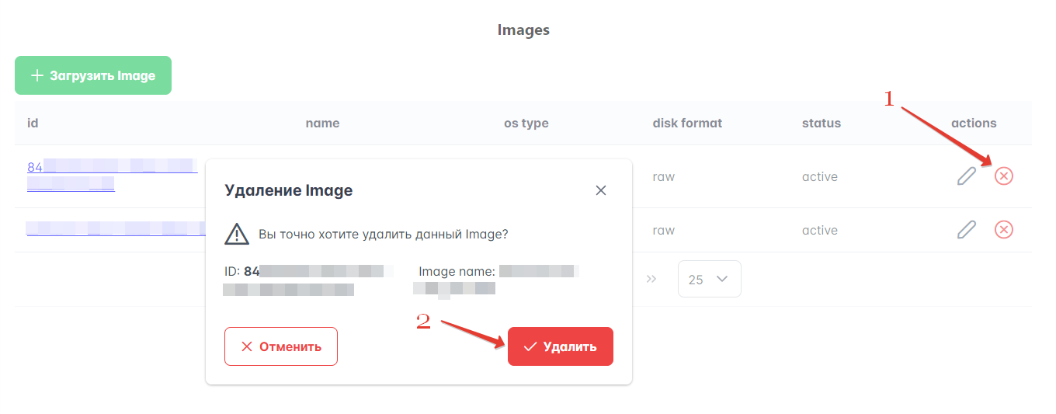The width and height of the screenshot is (1056, 414).
Task: Click the actions column header
Action: [974, 123]
